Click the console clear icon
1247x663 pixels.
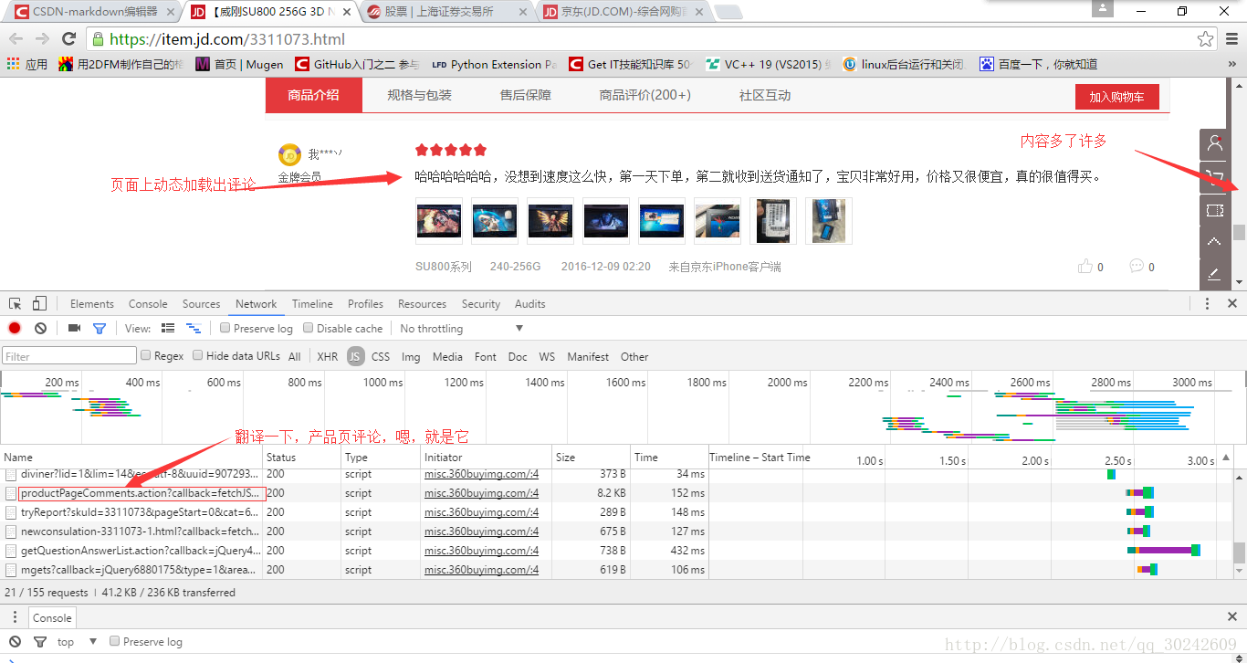click(x=15, y=642)
